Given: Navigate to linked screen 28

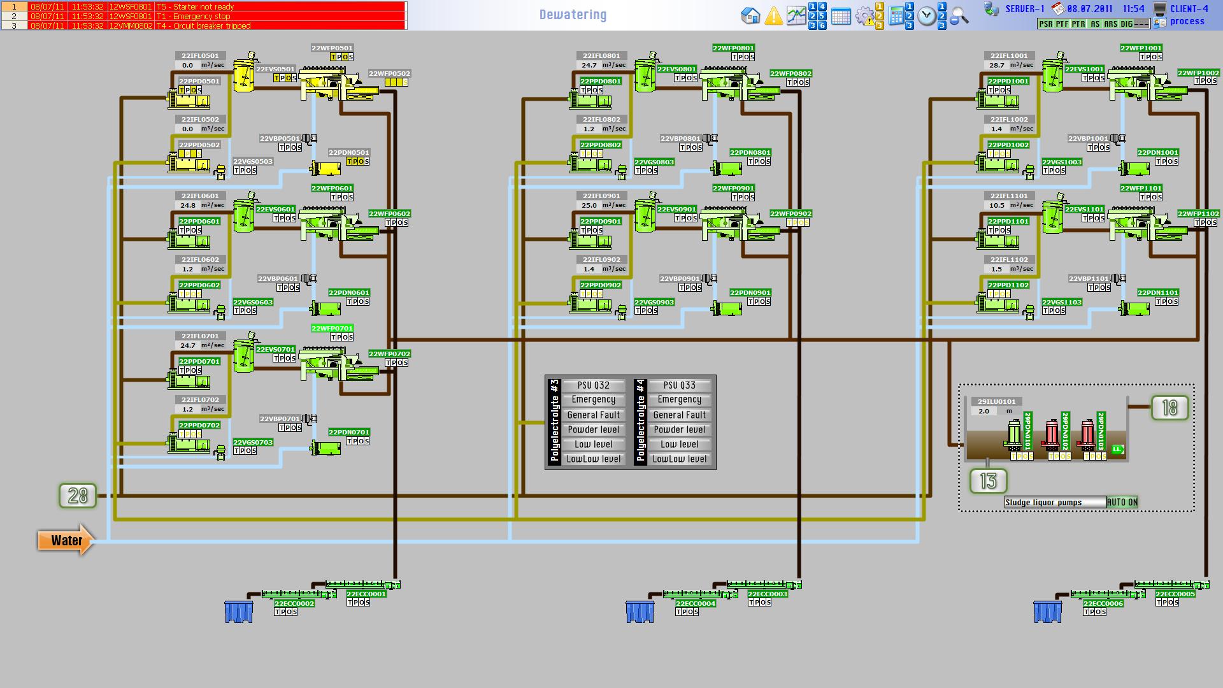Looking at the screenshot, I should pos(78,495).
